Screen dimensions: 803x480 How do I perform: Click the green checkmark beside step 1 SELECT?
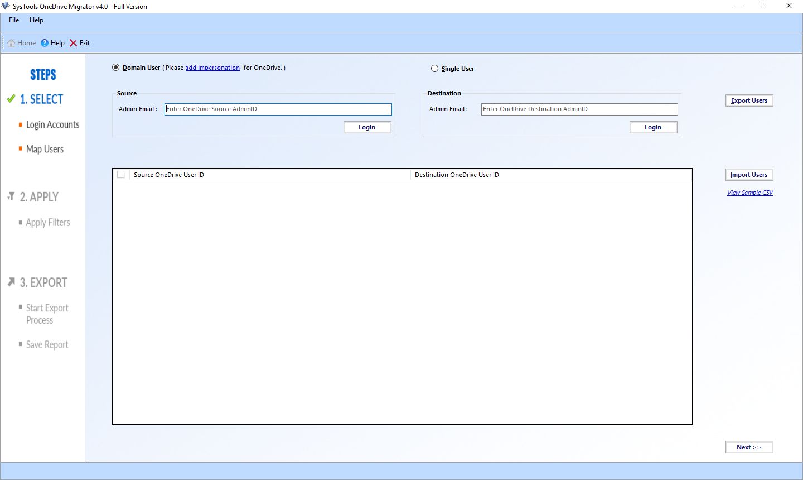tap(11, 98)
